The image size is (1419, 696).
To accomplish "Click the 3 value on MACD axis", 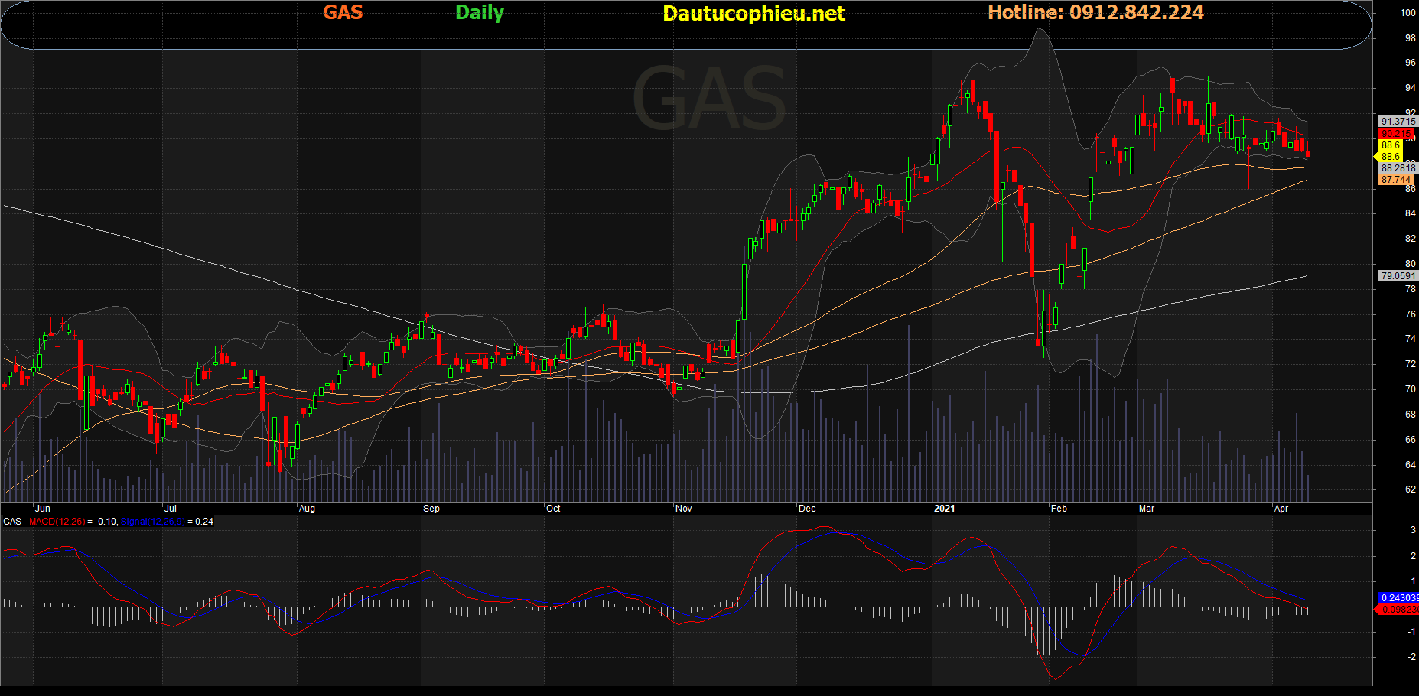I will (x=1413, y=530).
